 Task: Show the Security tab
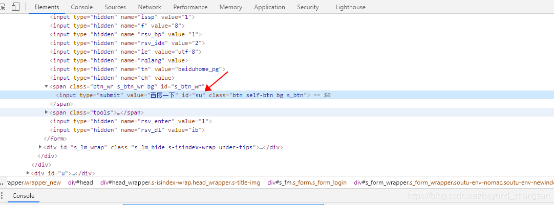click(308, 7)
